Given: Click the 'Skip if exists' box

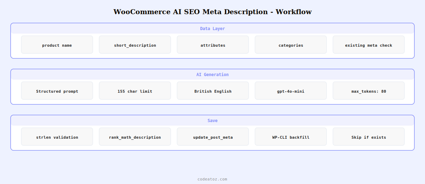Looking at the screenshot, I should click(369, 137).
